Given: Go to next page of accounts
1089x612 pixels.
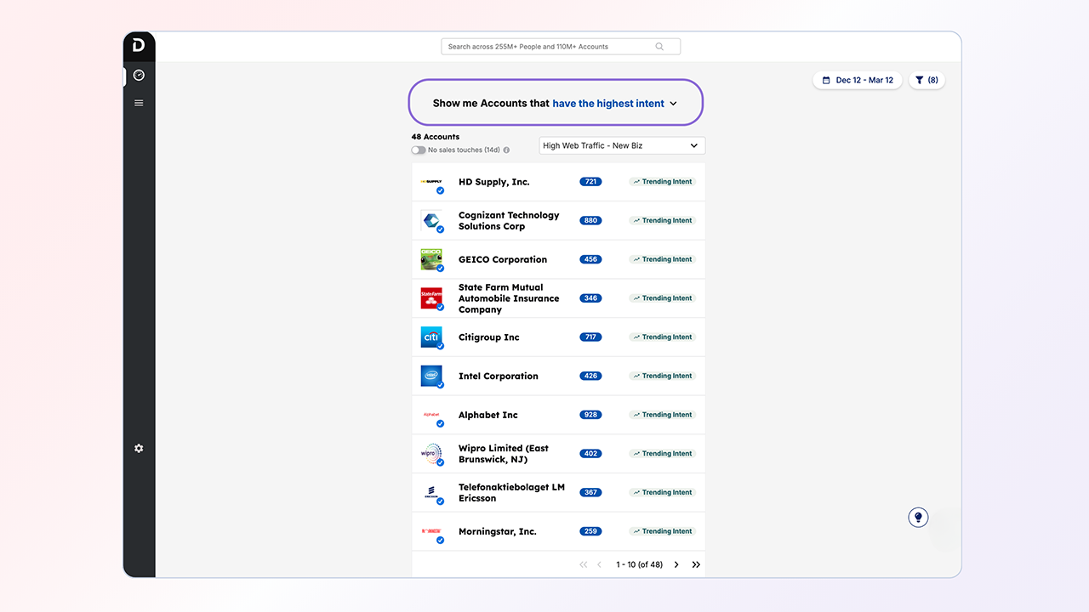Looking at the screenshot, I should pos(676,564).
